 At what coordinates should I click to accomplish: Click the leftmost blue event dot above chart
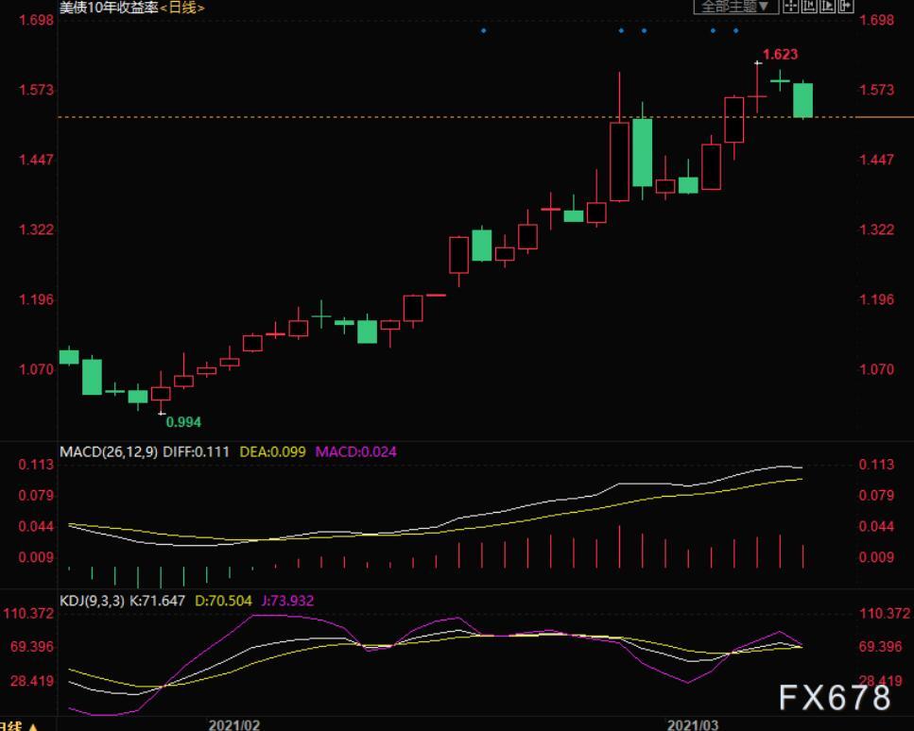[x=483, y=30]
